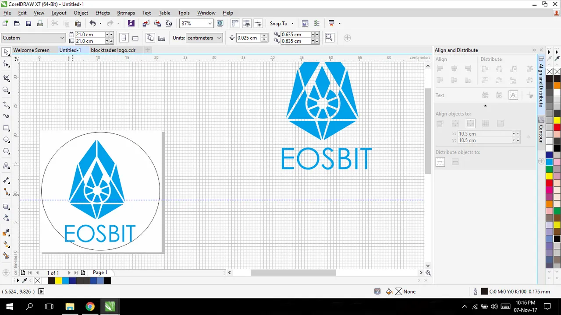561x315 pixels.
Task: Select Distribute to Extent of Selection
Action: pos(440,162)
